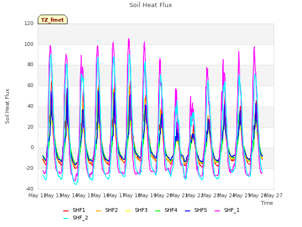Viewport: 302px width, 227px height.
Task: Select the SHF5 legend label
Action: point(201,210)
